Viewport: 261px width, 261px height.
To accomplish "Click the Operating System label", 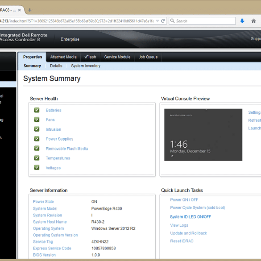I will point(49,228).
